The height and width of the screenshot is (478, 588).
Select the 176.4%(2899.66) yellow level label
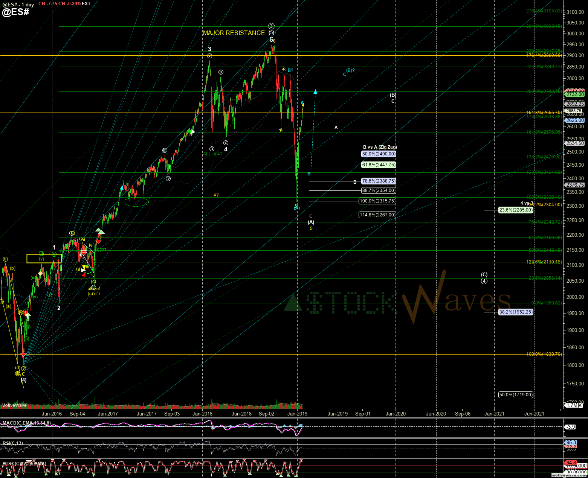544,55
